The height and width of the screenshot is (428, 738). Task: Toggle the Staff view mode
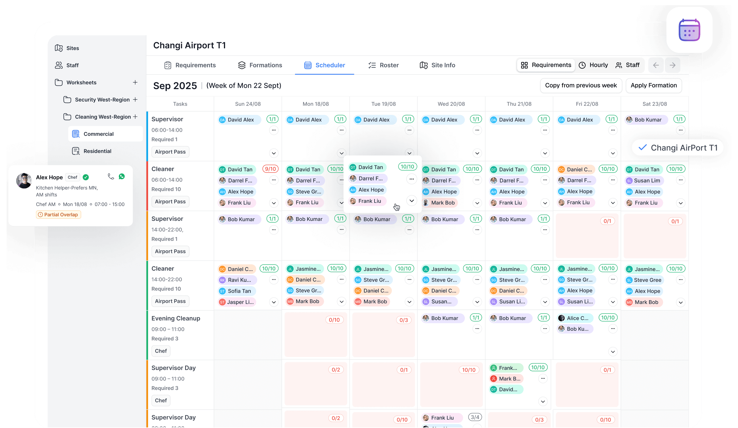[x=627, y=65]
